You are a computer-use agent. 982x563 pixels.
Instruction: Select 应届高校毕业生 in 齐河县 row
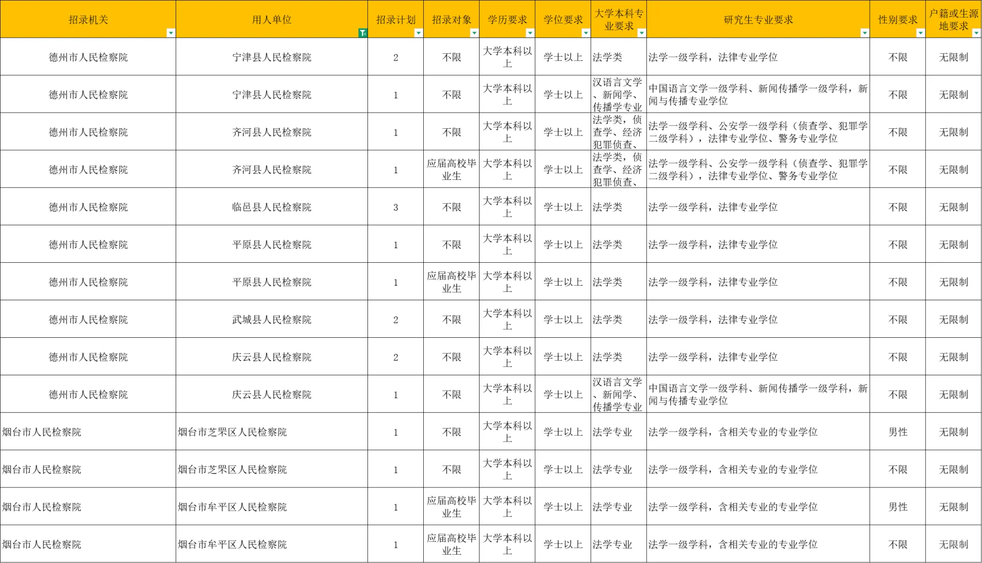point(451,169)
